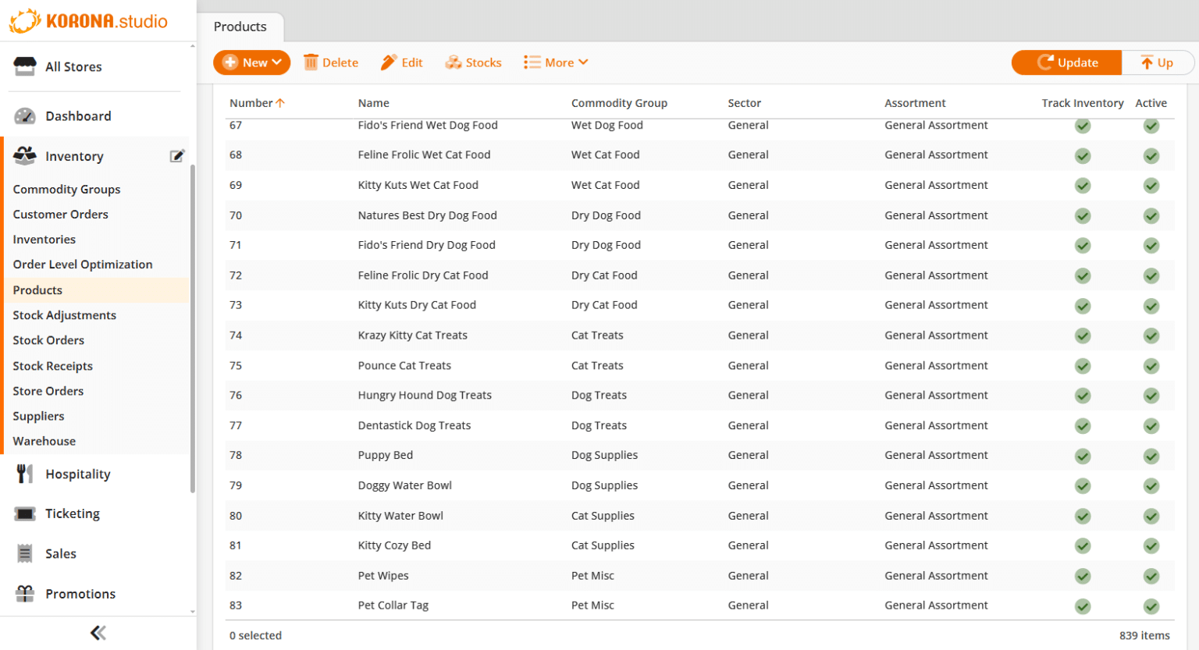Click the edit pencil icon beside Inventory

click(x=177, y=156)
